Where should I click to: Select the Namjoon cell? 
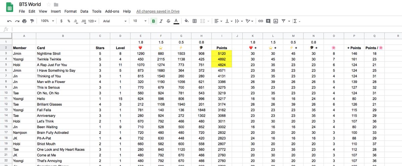point(24,133)
